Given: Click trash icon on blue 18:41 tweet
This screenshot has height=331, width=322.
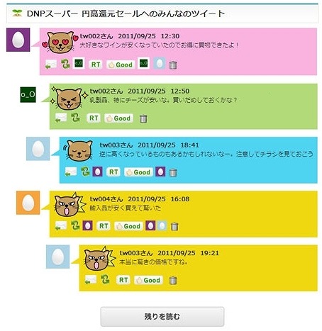Looking at the screenshot, I should coord(173,172).
